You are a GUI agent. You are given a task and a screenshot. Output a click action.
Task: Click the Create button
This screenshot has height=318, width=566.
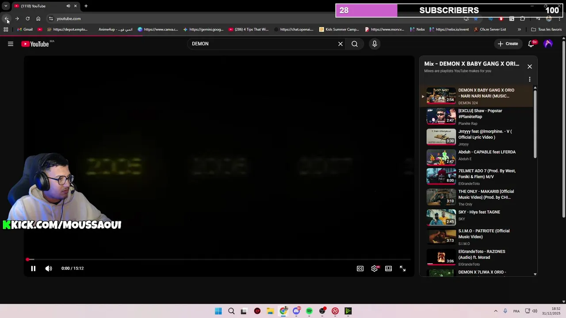(x=508, y=44)
